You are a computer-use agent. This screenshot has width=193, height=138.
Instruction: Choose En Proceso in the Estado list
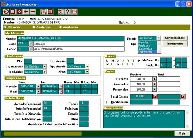[x=147, y=52]
